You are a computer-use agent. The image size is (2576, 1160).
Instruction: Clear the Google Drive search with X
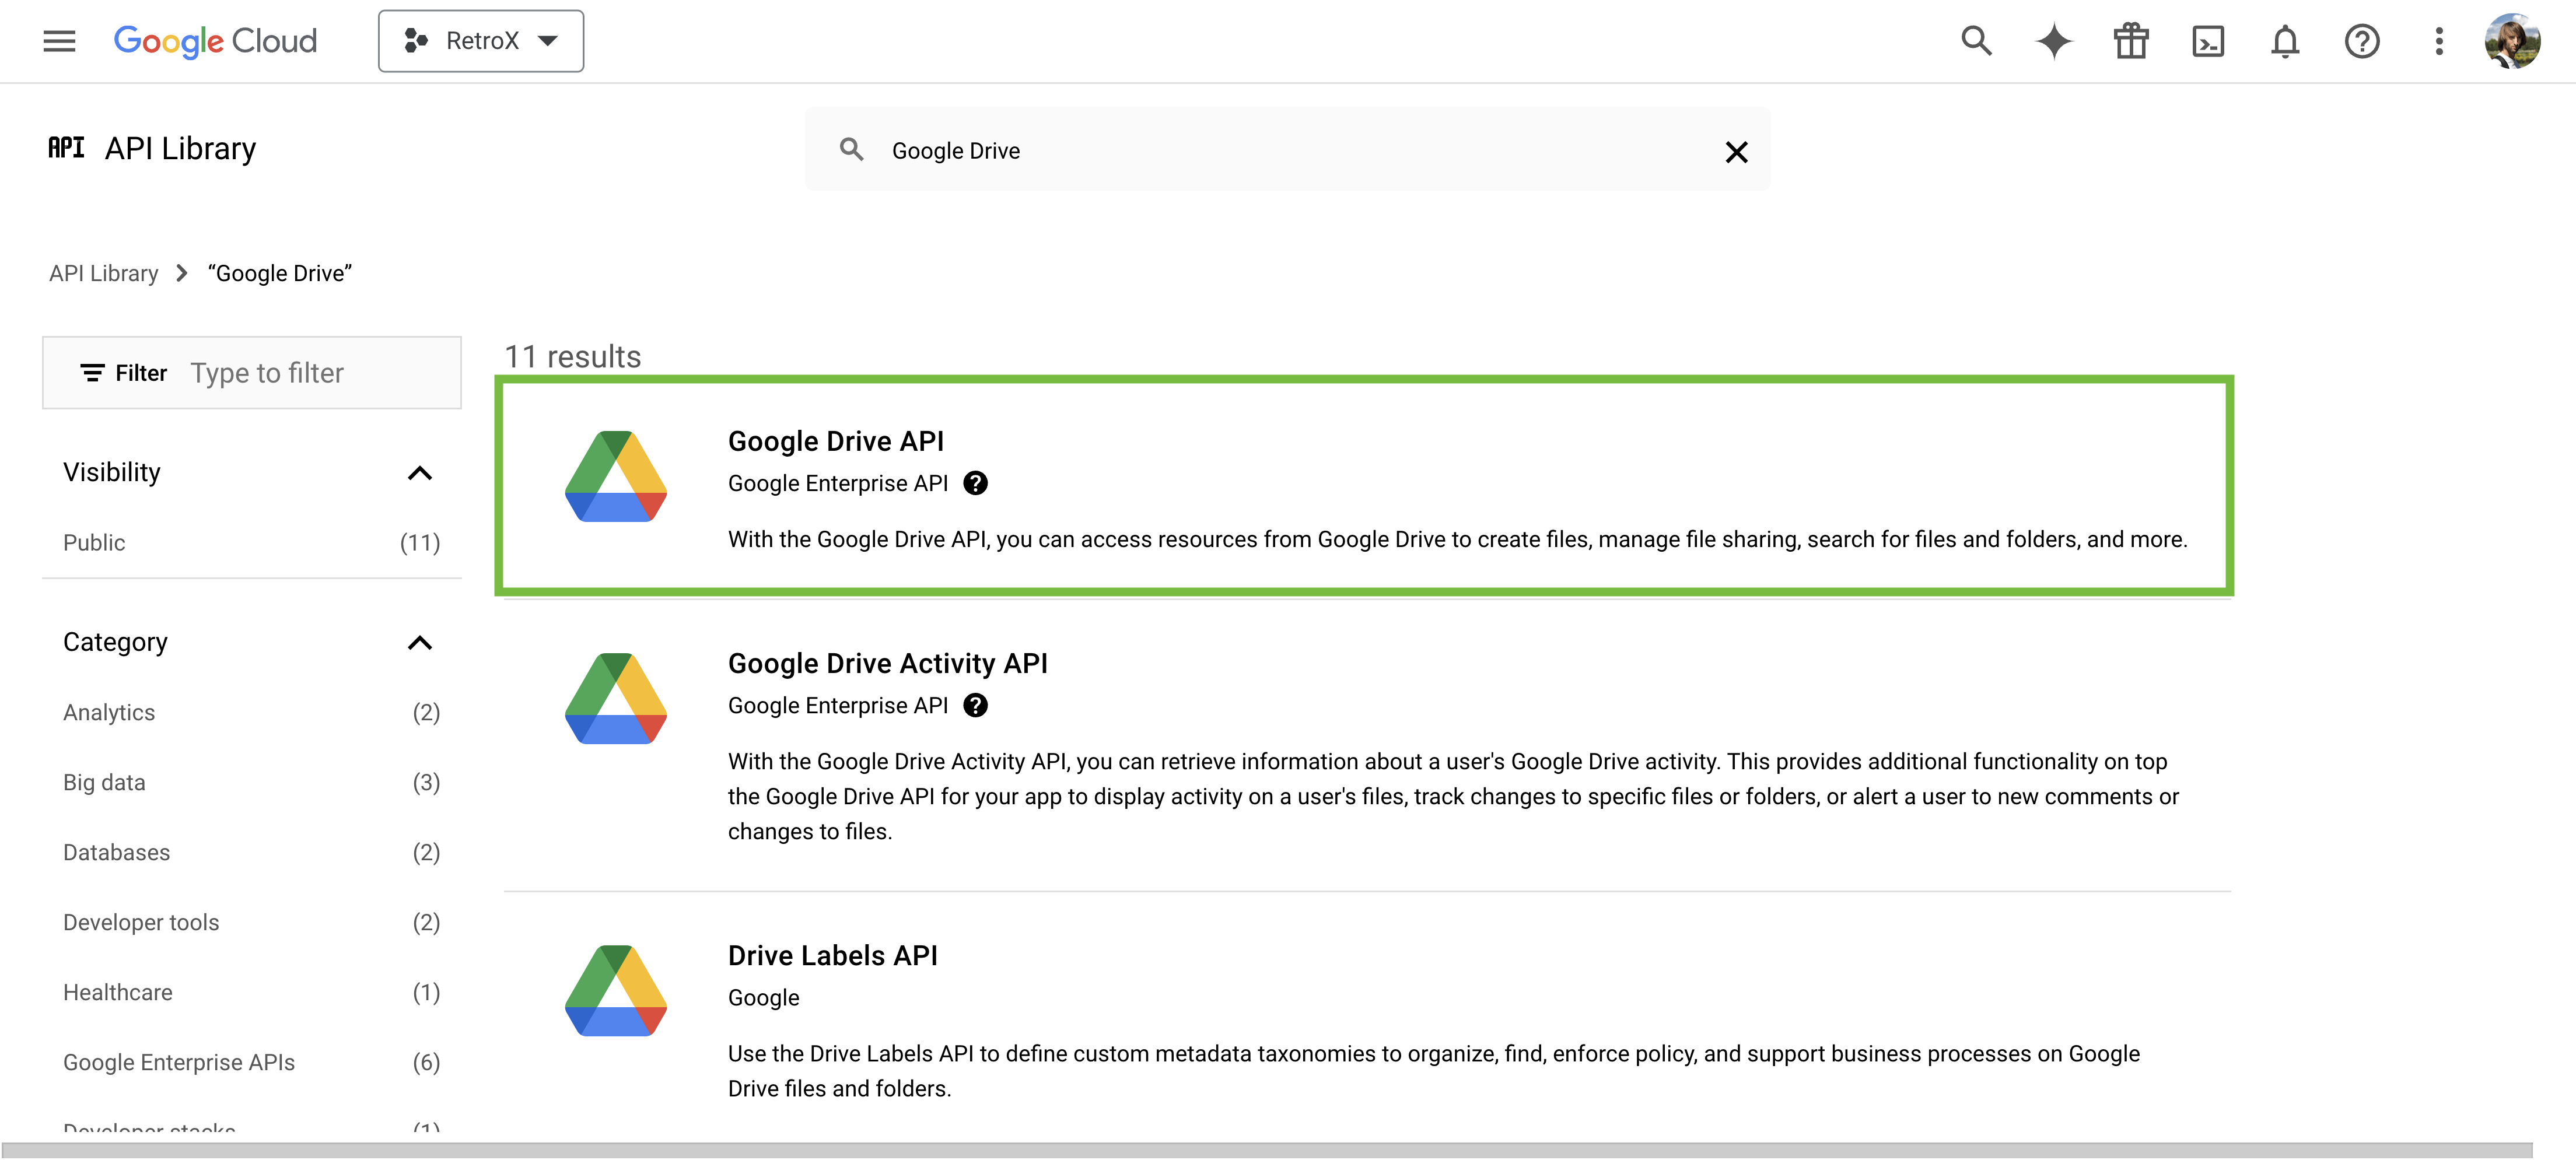[x=1736, y=151]
